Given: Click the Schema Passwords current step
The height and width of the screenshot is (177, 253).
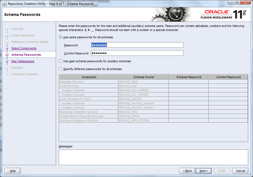Looking at the screenshot, I should point(26,55).
